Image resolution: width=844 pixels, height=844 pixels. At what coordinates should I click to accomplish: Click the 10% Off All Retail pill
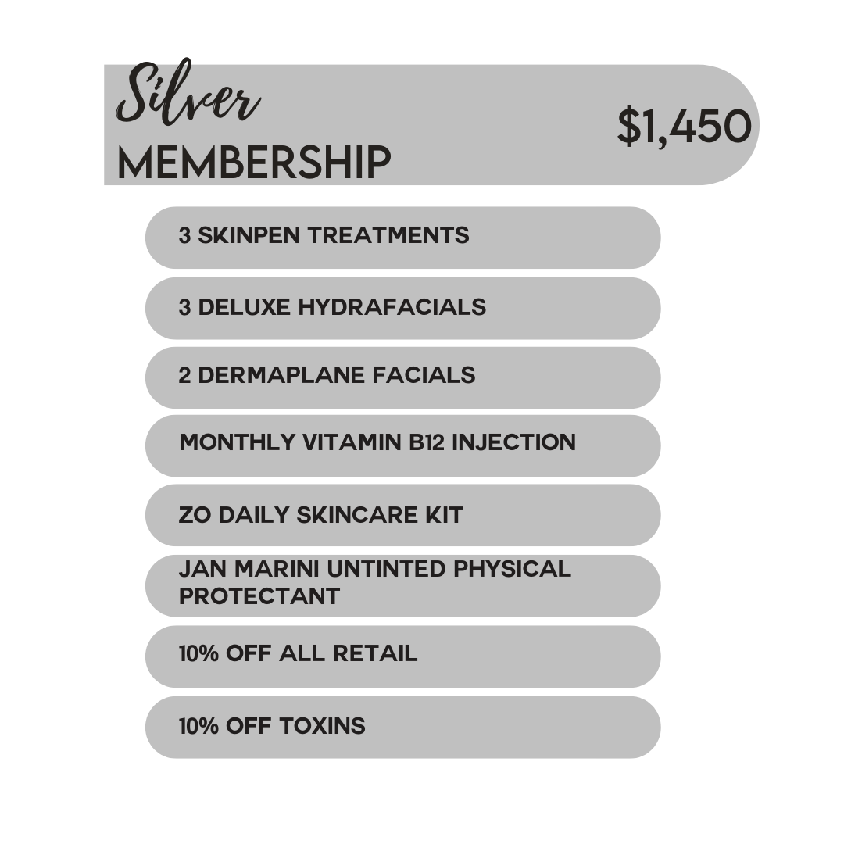402,656
